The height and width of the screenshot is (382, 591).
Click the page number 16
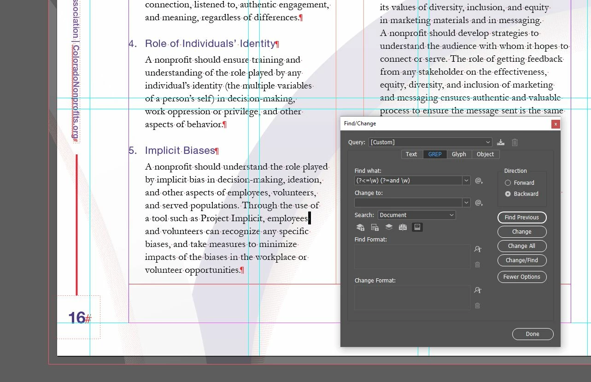click(x=77, y=317)
